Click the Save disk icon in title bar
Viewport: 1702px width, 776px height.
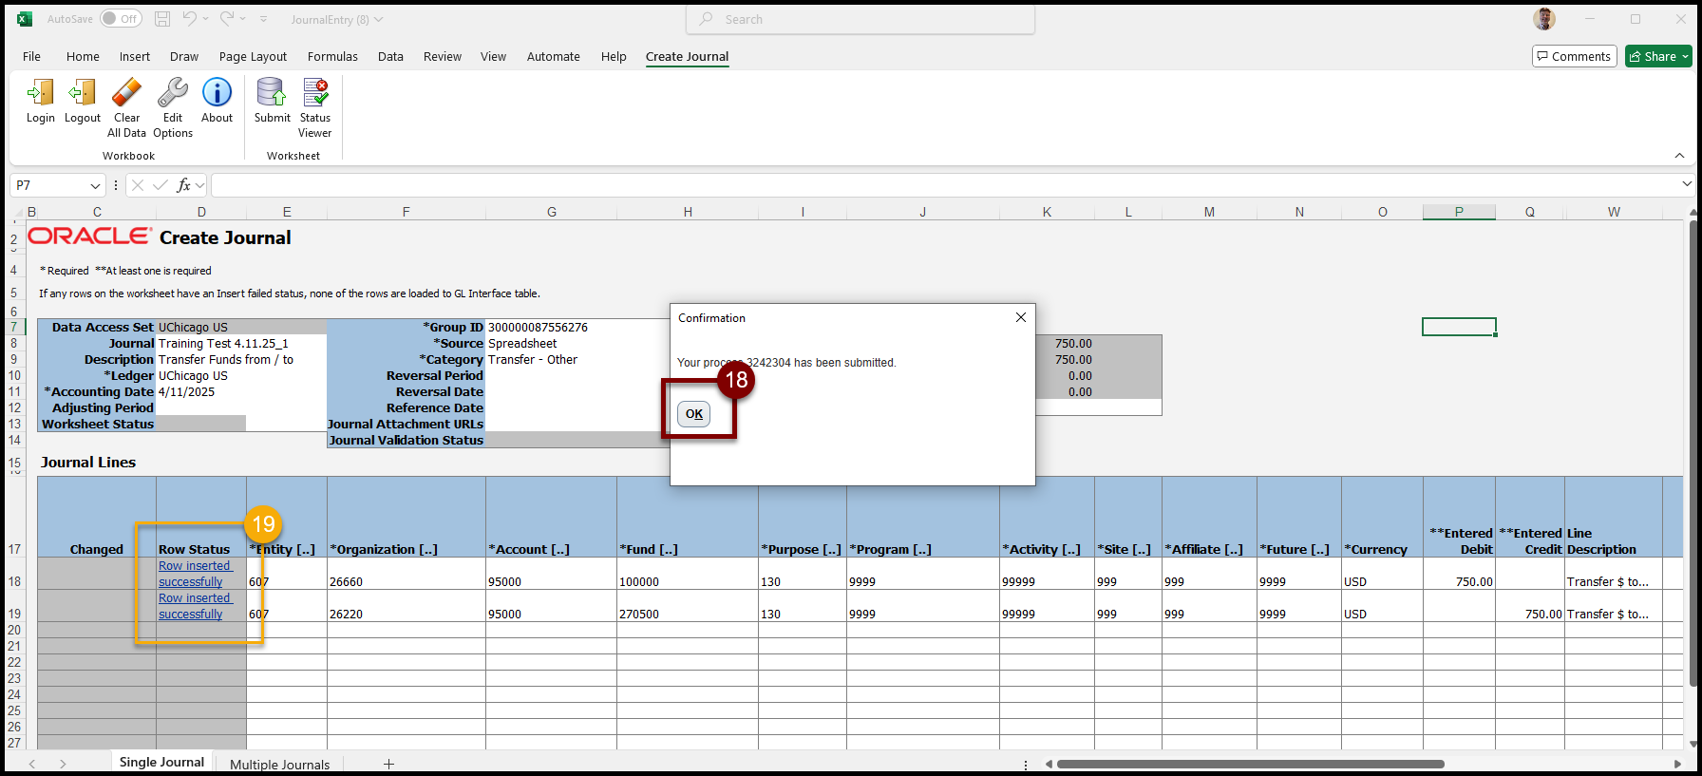(162, 19)
